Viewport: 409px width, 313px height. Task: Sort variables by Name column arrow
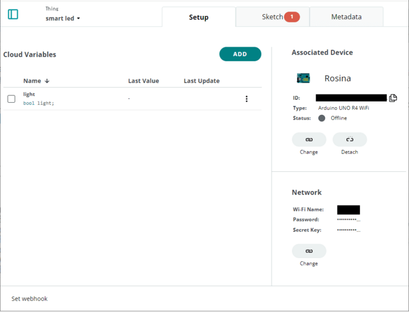click(x=47, y=81)
